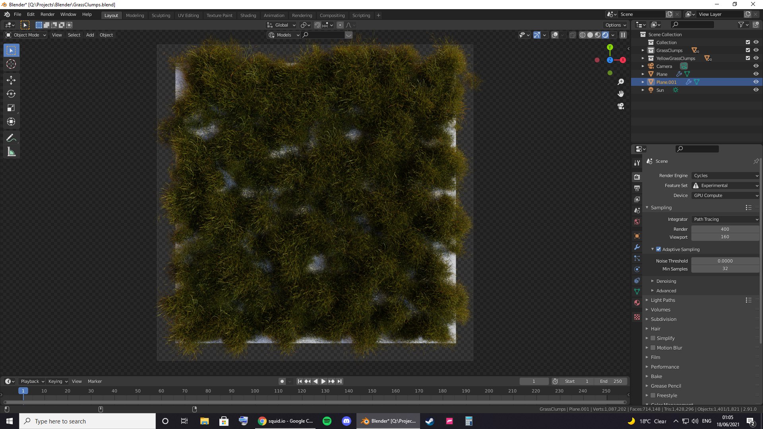Open the Playback popover in timeline
This screenshot has width=763, height=429.
click(x=32, y=381)
